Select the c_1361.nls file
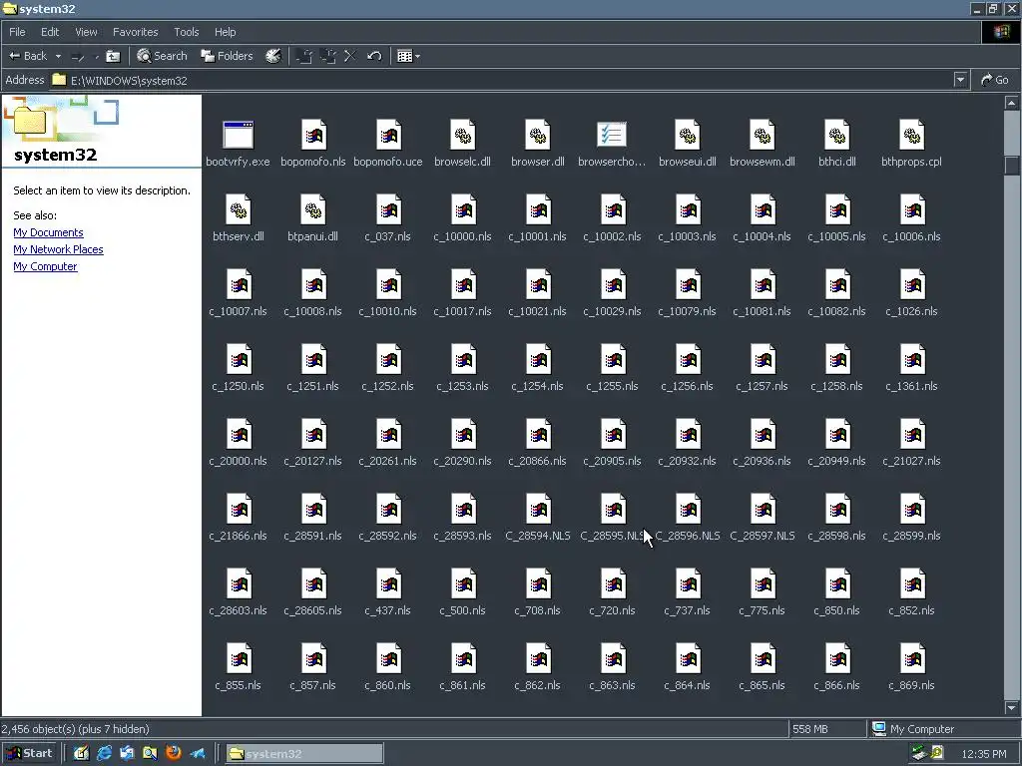Screen dimensions: 1022x766 (911, 369)
